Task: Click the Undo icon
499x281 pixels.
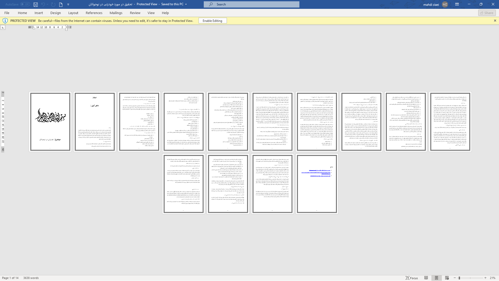Action: pos(43,4)
